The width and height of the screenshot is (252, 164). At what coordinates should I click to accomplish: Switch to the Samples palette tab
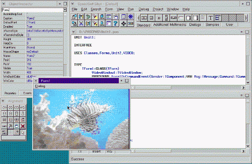212,25
